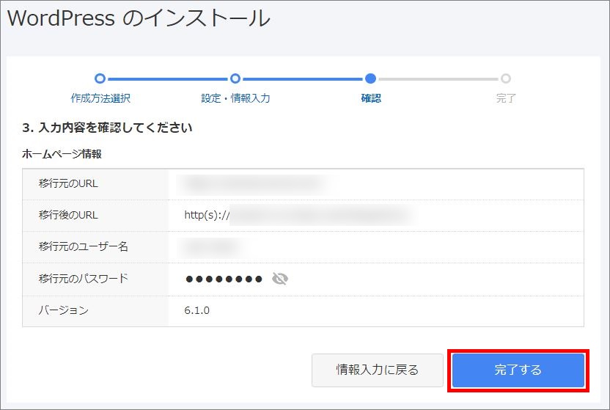Click the 確認 step label
Viewport: 610px width, 410px height.
371,98
